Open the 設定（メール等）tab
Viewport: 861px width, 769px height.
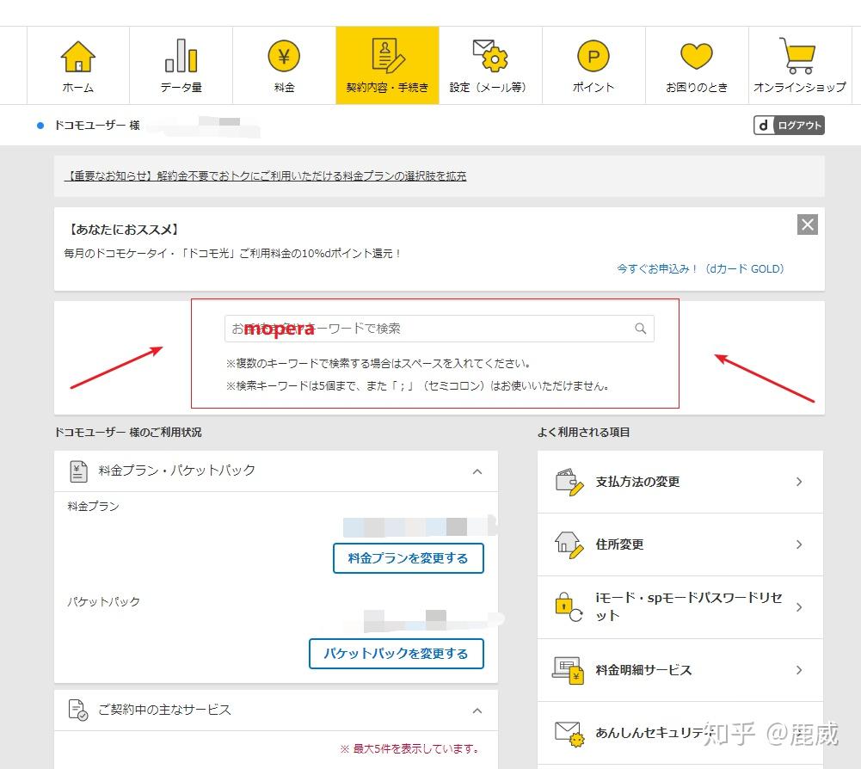pos(489,65)
